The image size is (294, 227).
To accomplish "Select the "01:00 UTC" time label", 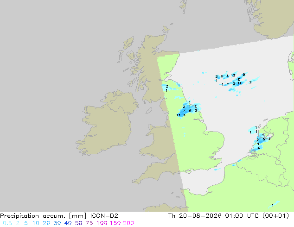I will [243, 216].
